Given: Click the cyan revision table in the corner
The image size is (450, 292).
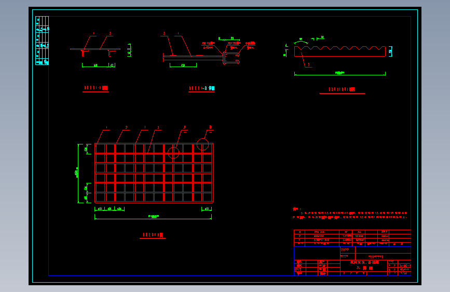Looking at the screenshot, I should [x=42, y=41].
